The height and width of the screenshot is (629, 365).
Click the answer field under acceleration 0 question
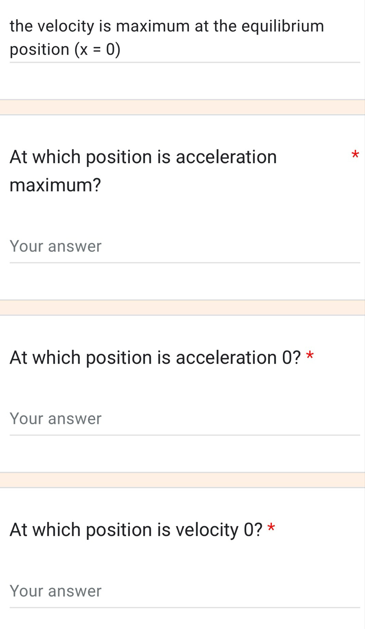pos(184,419)
